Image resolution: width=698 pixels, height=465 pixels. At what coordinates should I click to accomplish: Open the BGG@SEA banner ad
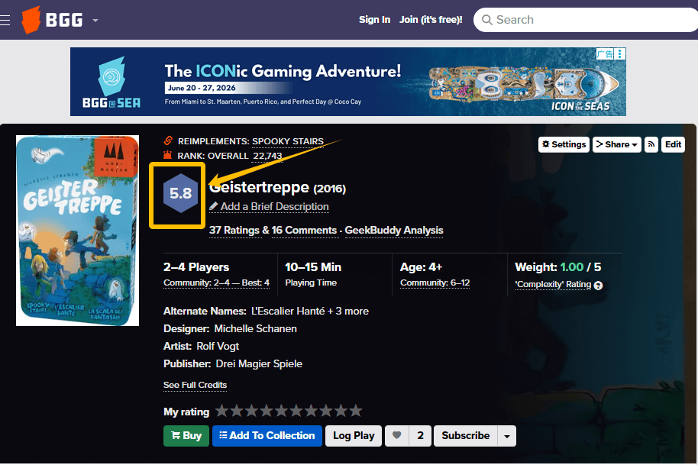[347, 82]
